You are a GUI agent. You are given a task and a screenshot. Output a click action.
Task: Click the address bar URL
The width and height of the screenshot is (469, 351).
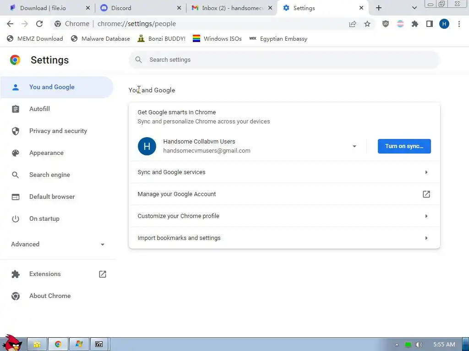point(136,24)
